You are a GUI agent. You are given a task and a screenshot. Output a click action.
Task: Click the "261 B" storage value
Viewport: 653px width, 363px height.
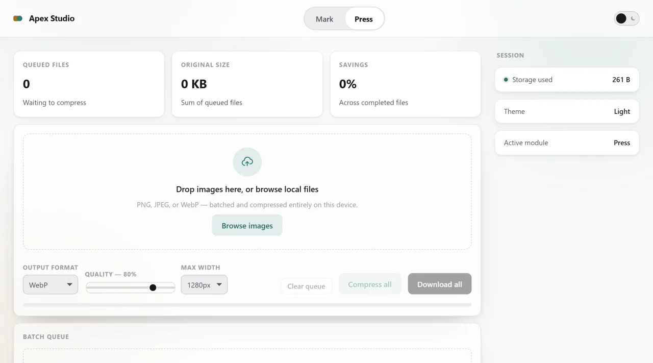click(x=621, y=80)
